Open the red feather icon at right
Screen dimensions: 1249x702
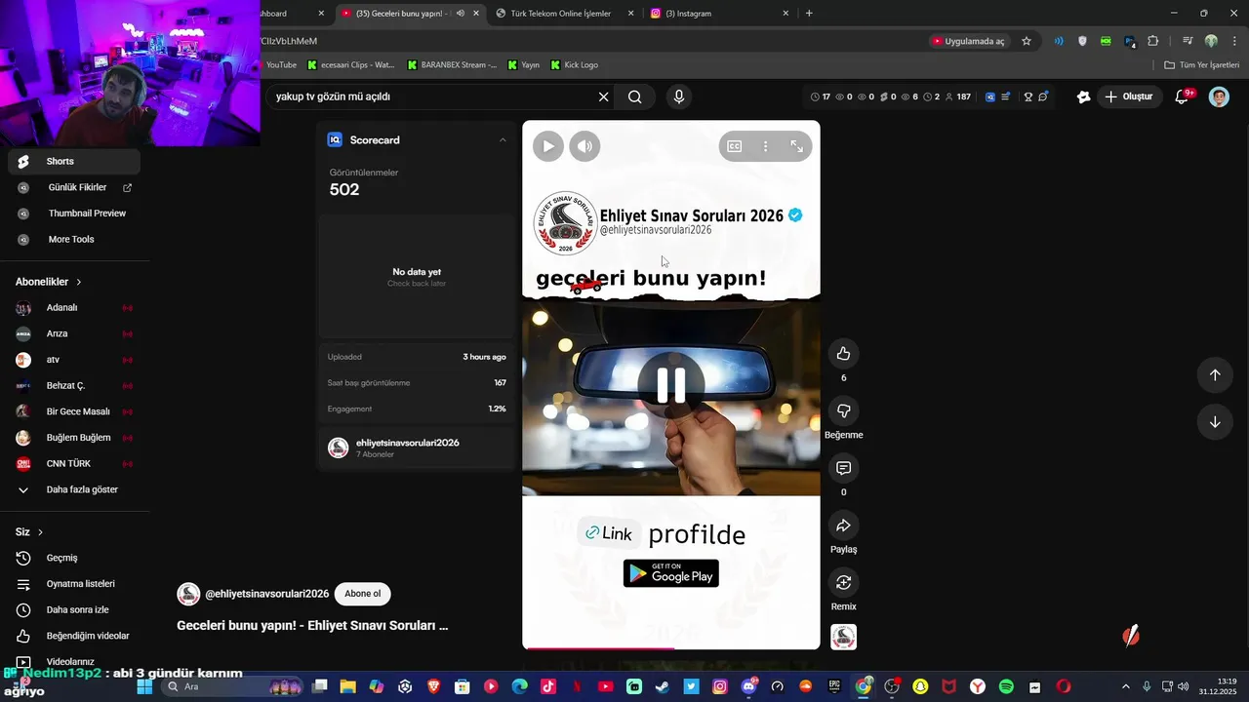tap(1131, 637)
